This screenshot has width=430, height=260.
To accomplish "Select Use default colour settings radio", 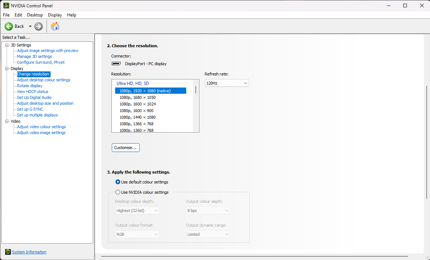I will point(118,182).
